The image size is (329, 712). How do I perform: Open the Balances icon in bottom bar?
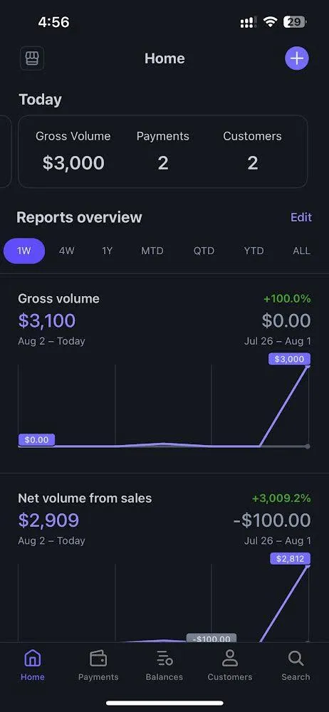164,657
